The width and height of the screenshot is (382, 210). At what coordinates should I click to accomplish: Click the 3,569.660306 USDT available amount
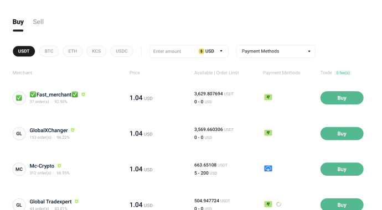[214, 129]
